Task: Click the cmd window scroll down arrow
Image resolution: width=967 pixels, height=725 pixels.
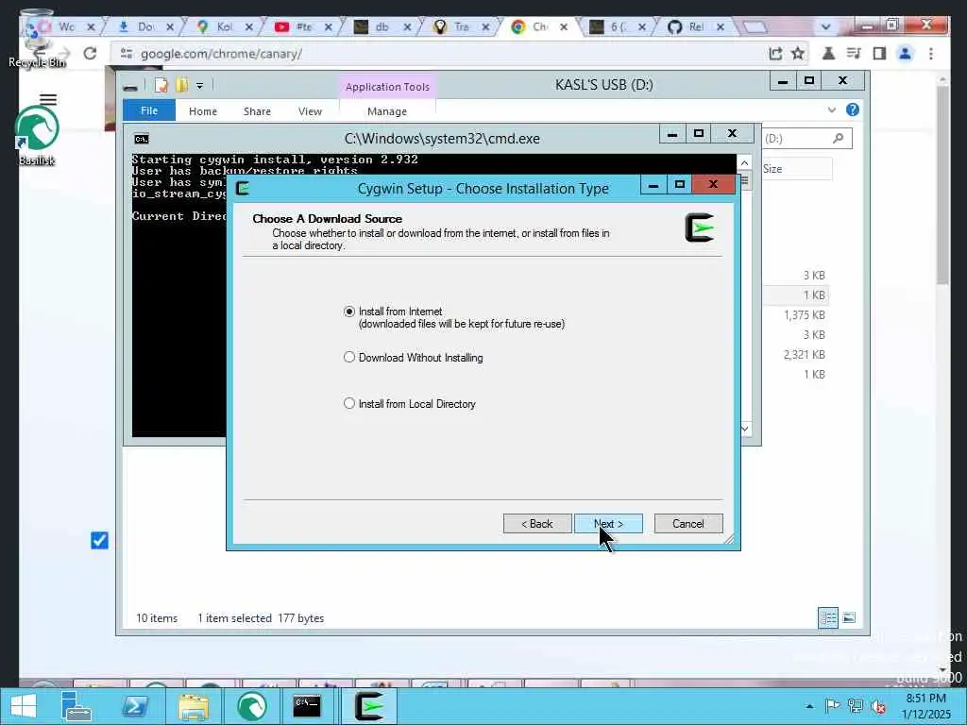Action: [x=744, y=429]
